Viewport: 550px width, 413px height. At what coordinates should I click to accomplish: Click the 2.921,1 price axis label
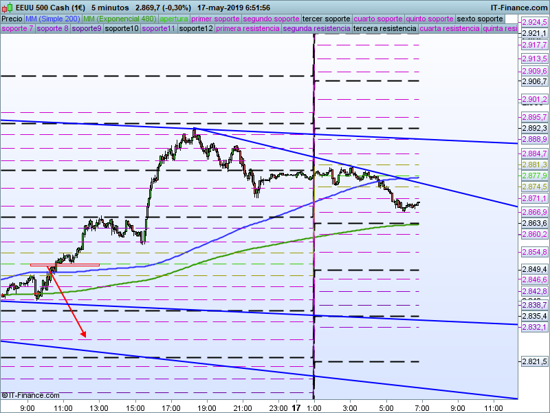tap(534, 34)
